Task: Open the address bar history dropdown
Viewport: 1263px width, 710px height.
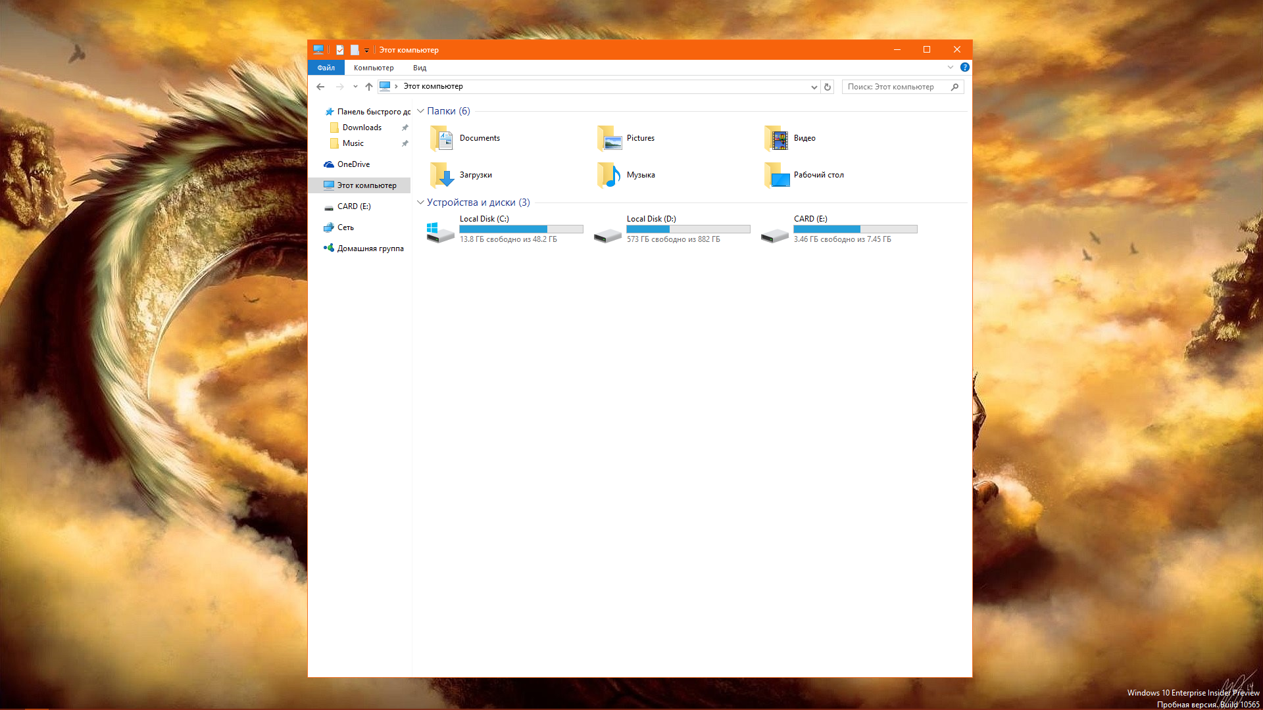Action: point(814,87)
